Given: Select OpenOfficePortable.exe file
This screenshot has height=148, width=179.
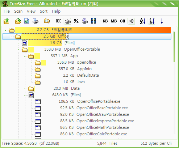Looking at the screenshot, I should click(99, 101).
